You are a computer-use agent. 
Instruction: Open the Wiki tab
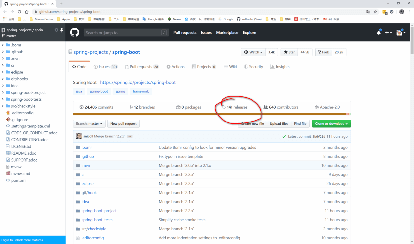click(x=230, y=67)
